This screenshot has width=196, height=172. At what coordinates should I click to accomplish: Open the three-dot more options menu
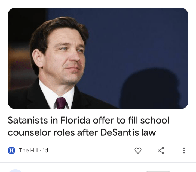(184, 150)
